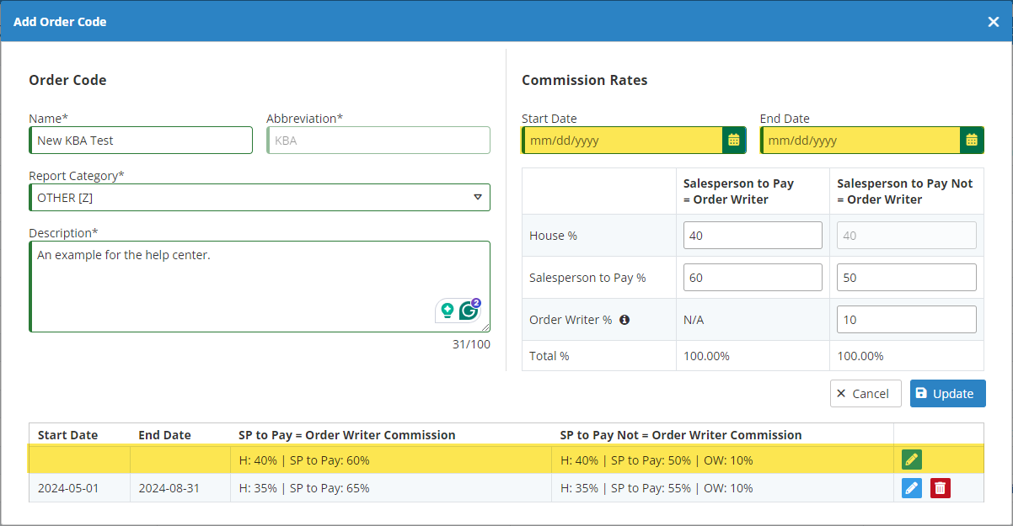
Task: Click the End Date input field
Action: 860,141
